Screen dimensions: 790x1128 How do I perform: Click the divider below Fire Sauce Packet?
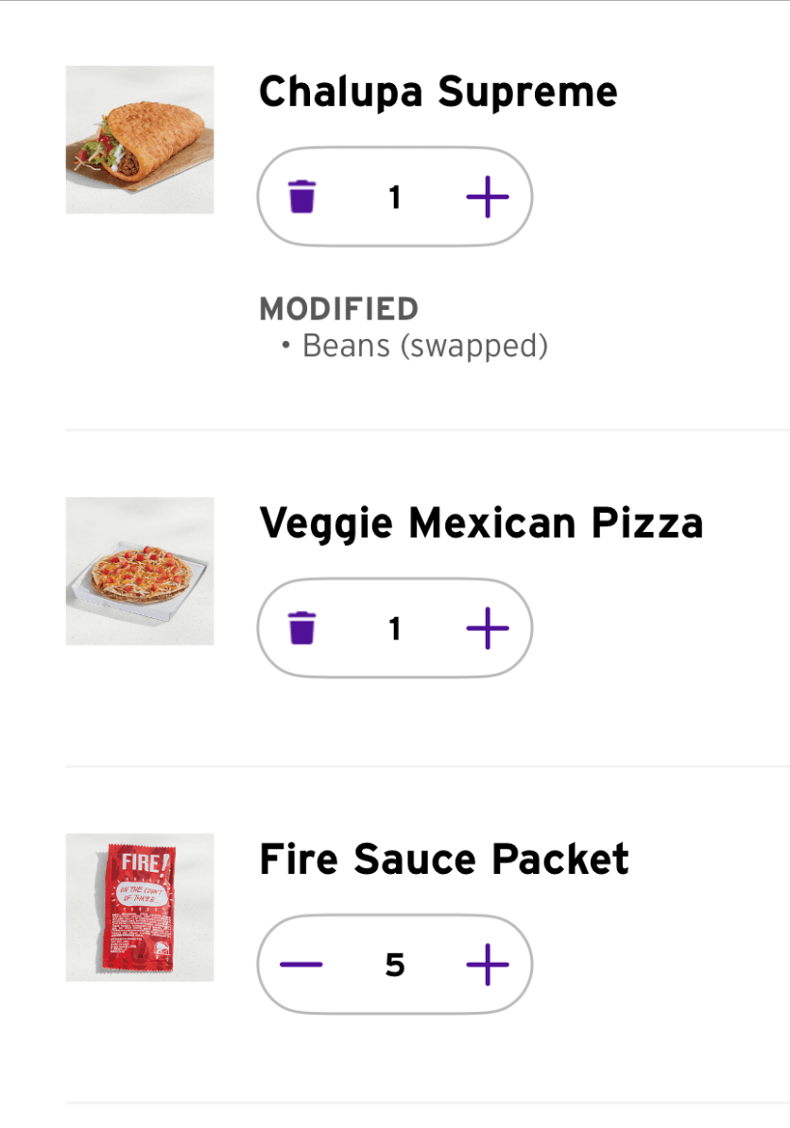(x=427, y=1102)
